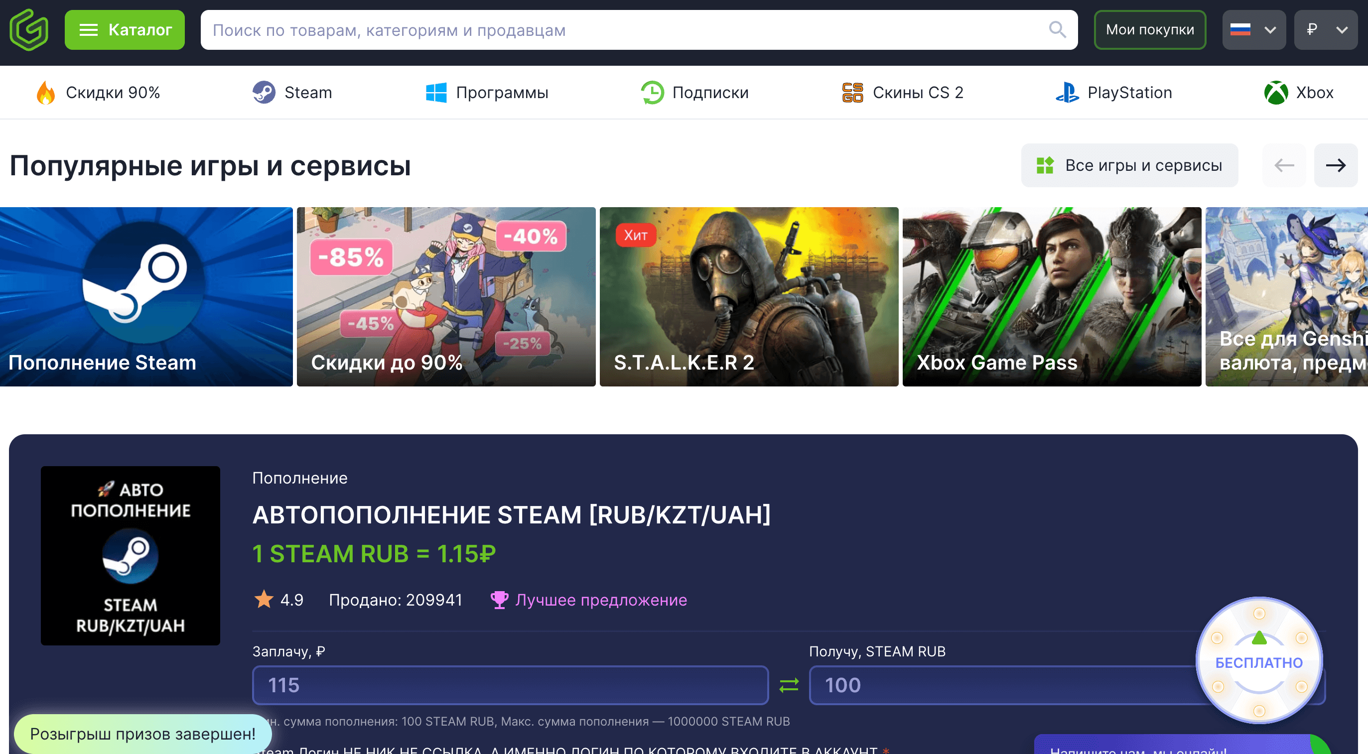This screenshot has height=754, width=1368.
Task: Click the search magnifier icon
Action: (1057, 30)
